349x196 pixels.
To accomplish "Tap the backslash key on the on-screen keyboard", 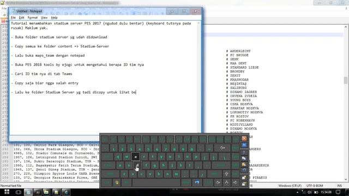I will (224, 157).
